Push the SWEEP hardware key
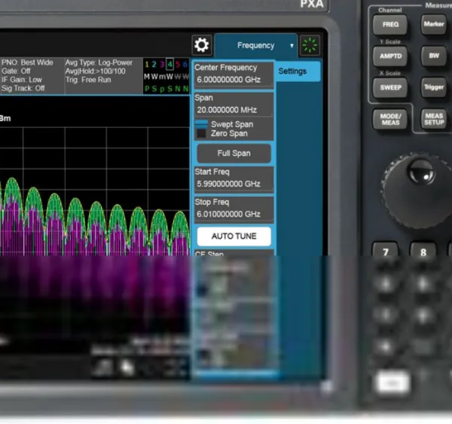This screenshot has width=452, height=424. (x=390, y=87)
